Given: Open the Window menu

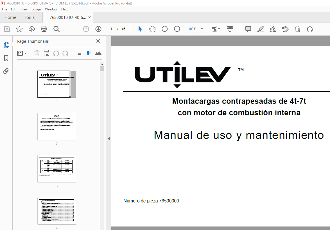Looking at the screenshot, I should tap(51, 9).
